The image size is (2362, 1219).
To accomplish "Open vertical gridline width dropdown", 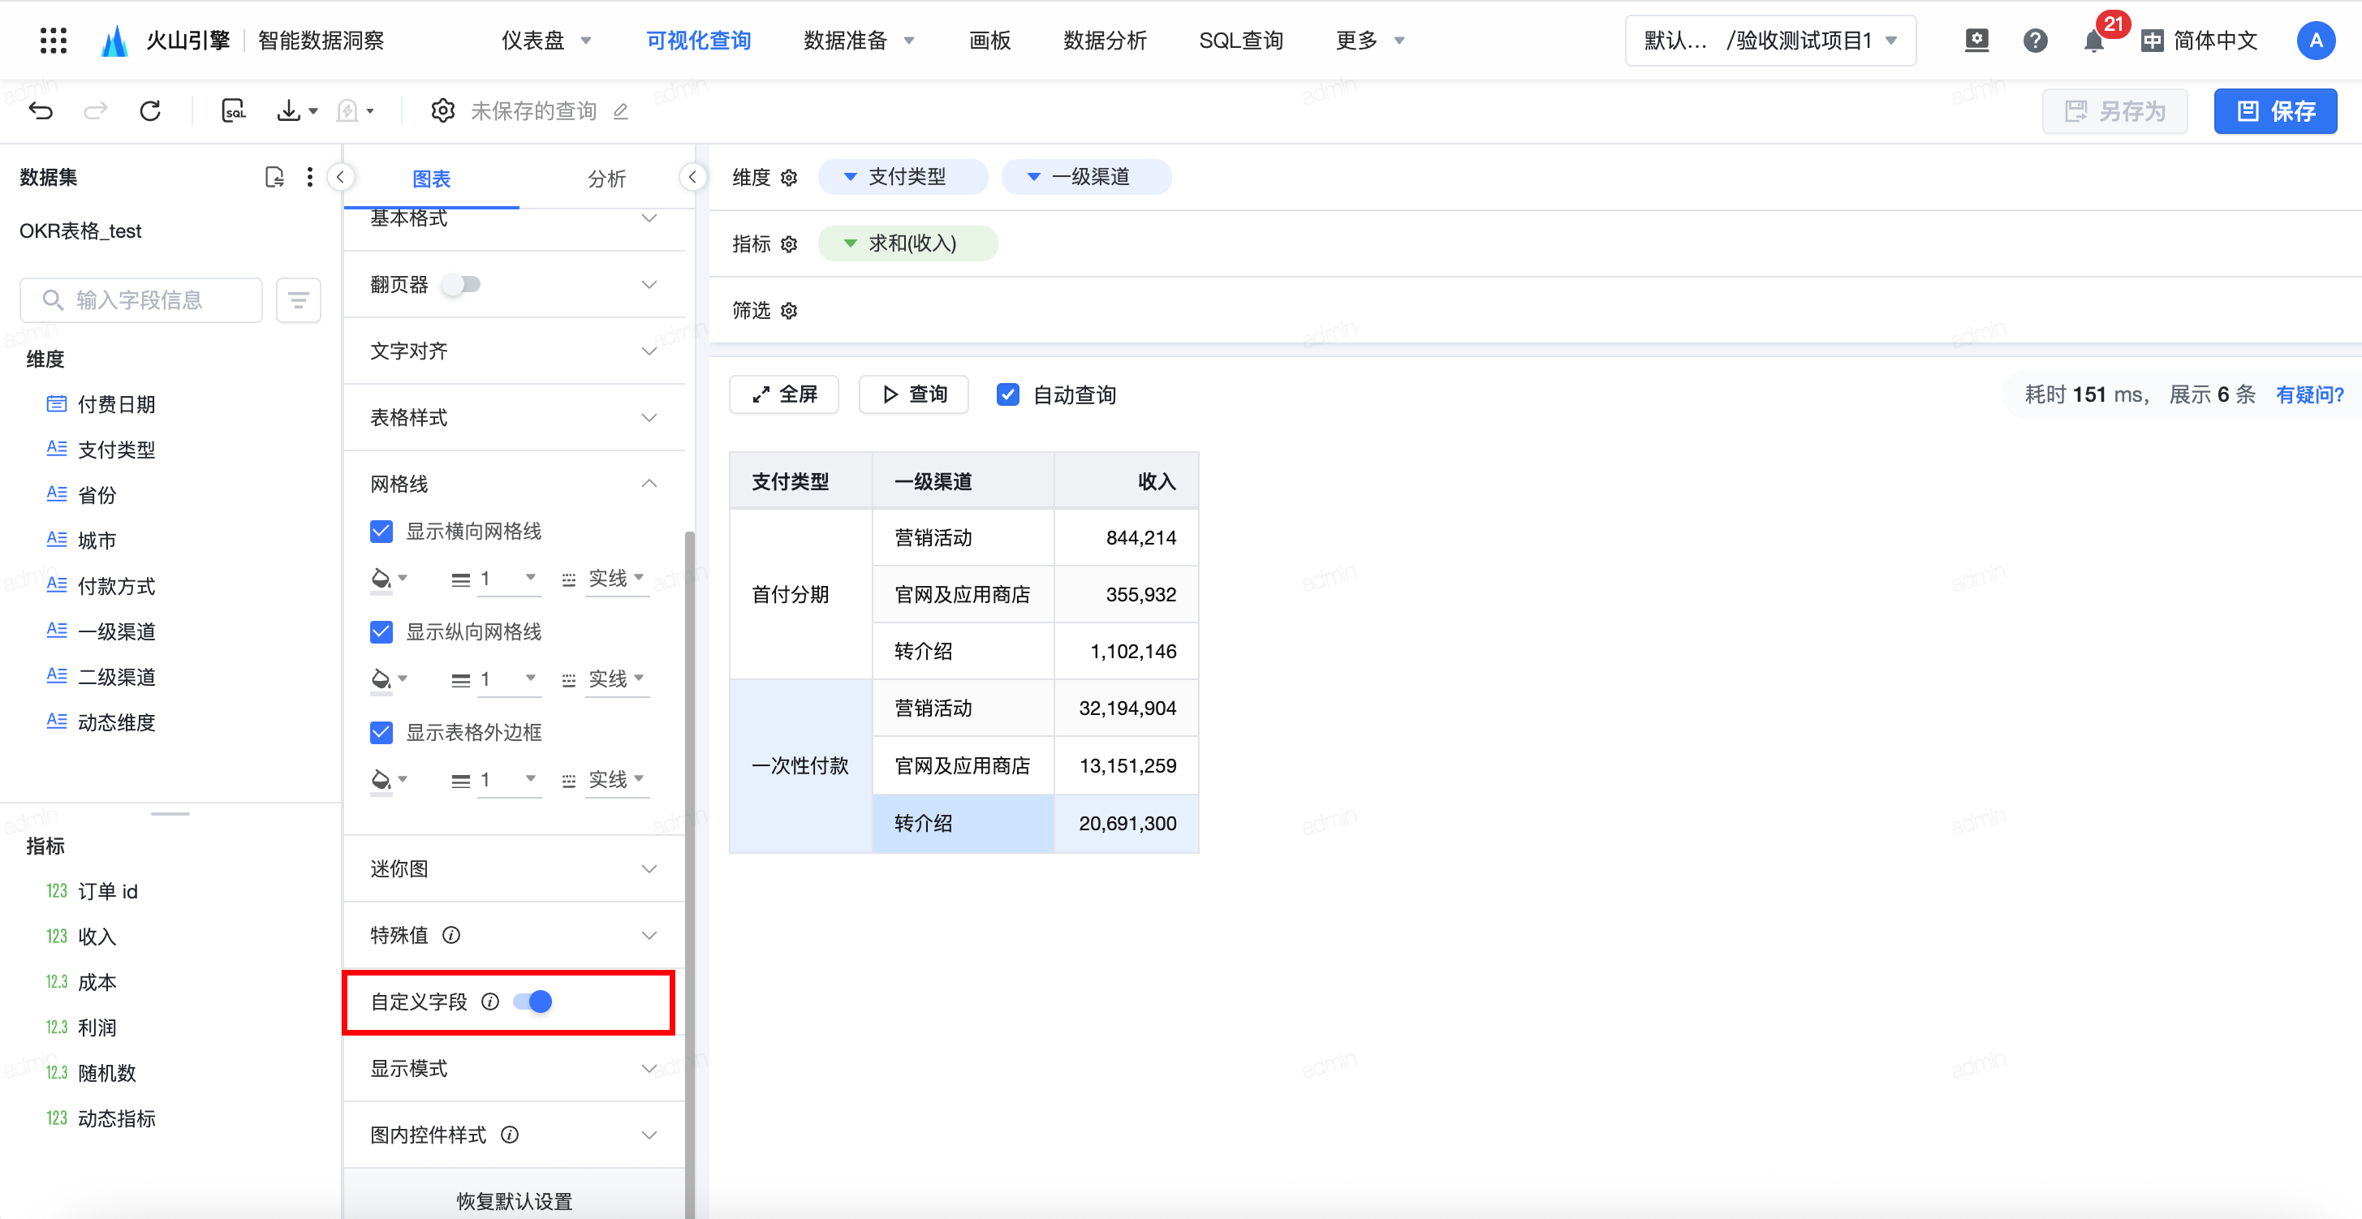I will (x=508, y=680).
